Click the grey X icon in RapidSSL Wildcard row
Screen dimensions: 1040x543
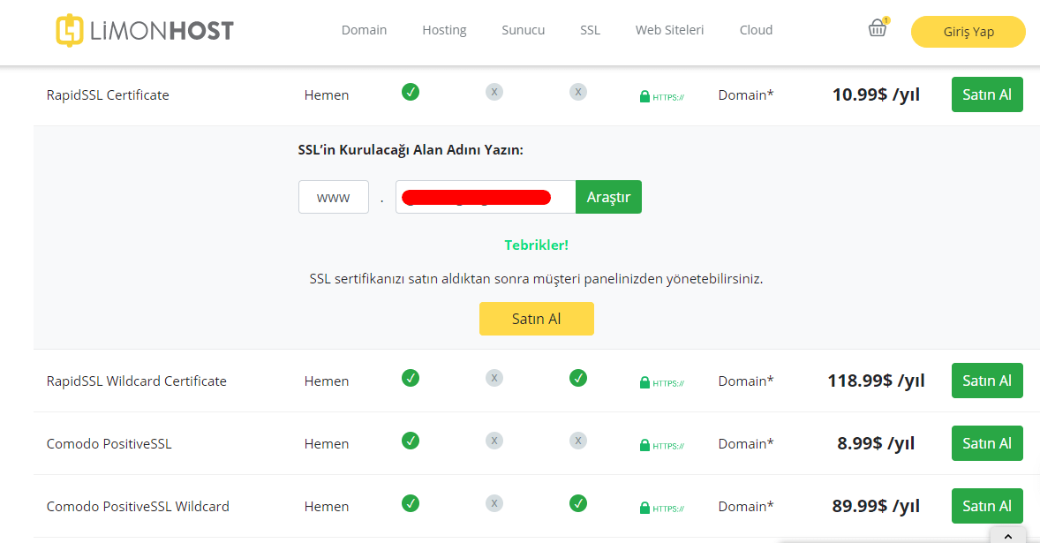point(494,378)
